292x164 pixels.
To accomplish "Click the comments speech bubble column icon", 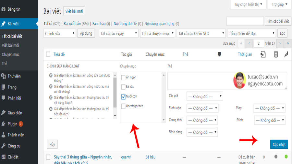I will coord(219,54).
